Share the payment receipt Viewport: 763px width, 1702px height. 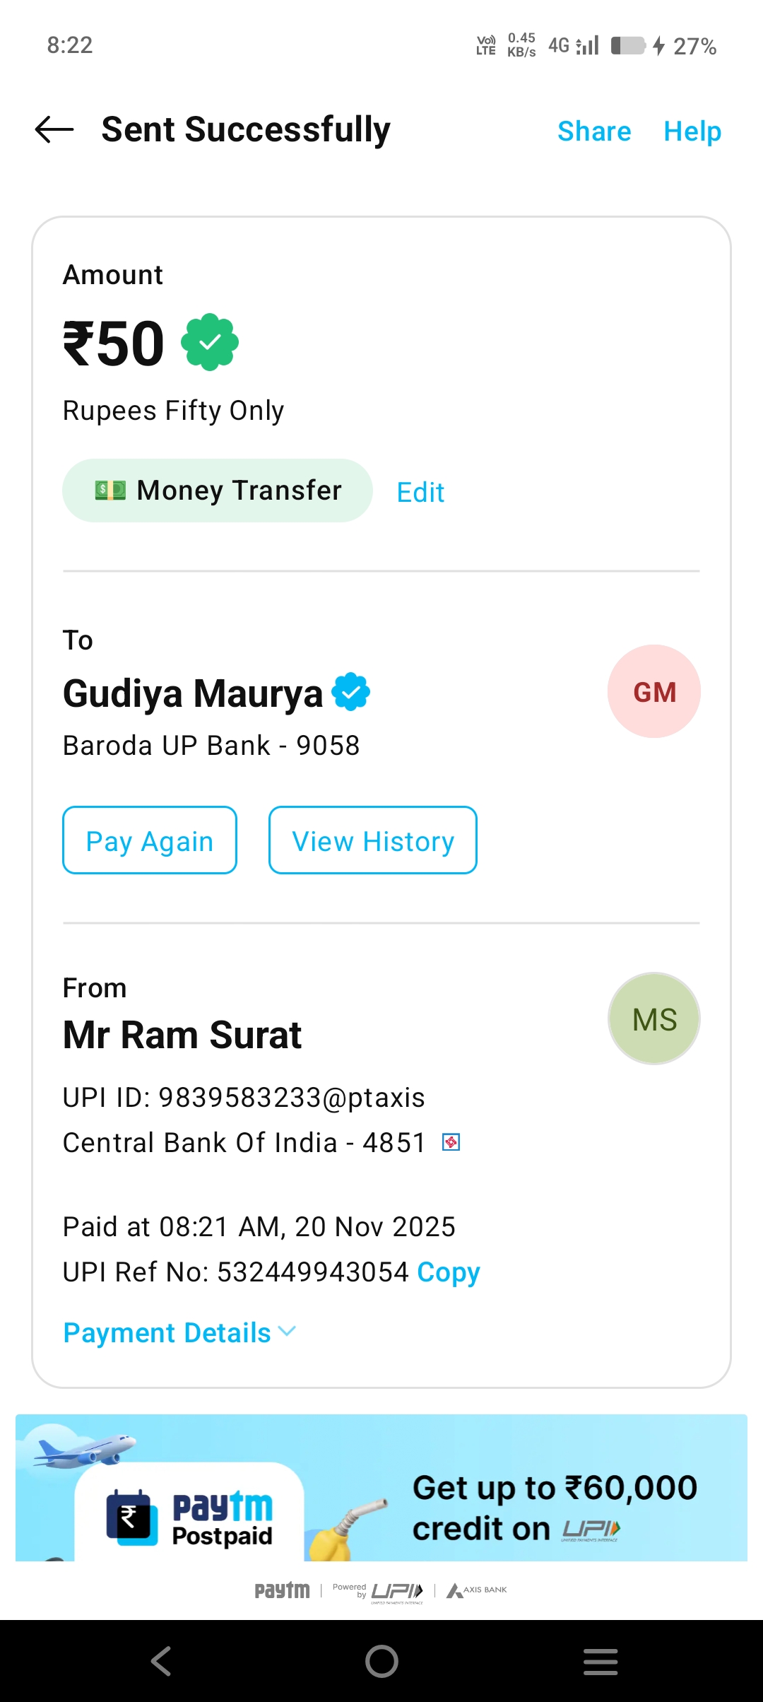point(594,131)
